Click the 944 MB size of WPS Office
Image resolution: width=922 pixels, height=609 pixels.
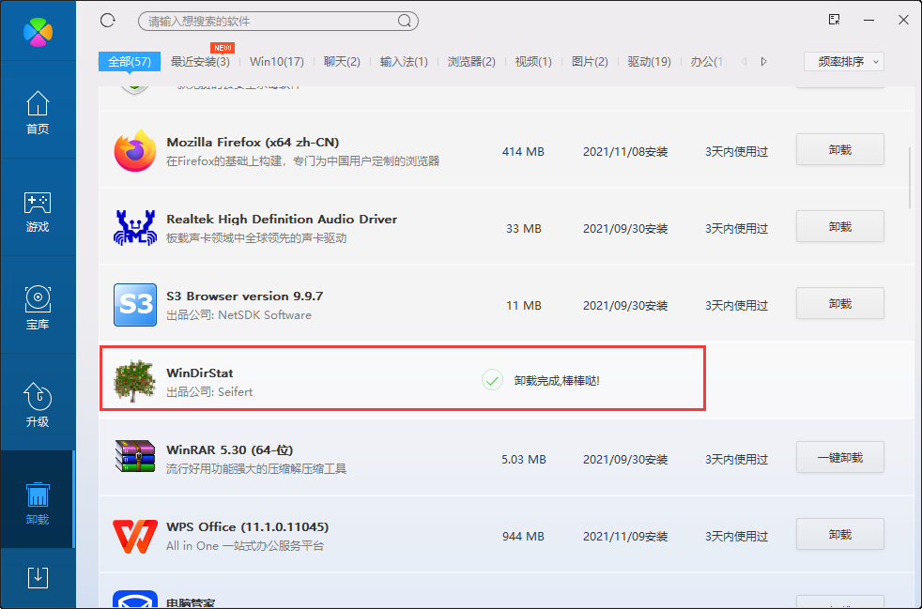click(x=523, y=537)
